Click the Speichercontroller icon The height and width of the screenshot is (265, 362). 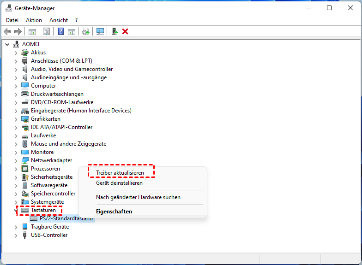point(25,194)
